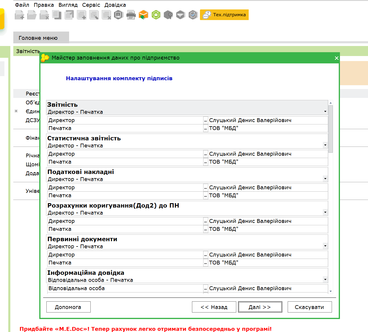Open the Сервіс menu

[x=91, y=5]
